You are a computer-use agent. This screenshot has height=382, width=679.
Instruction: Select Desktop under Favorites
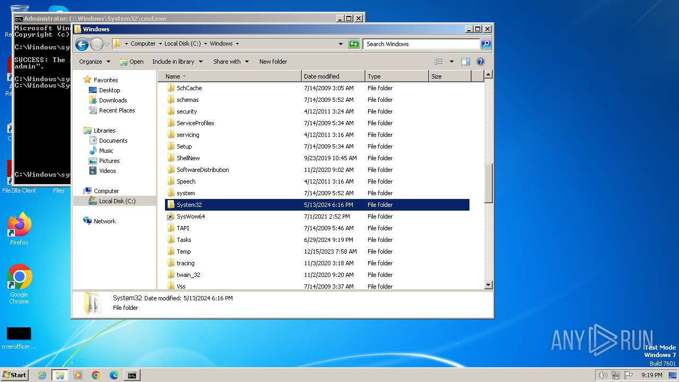pos(109,90)
